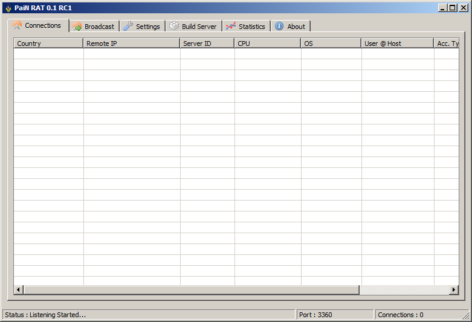Click the green arrow Broadcast icon
The width and height of the screenshot is (472, 322).
coord(77,27)
